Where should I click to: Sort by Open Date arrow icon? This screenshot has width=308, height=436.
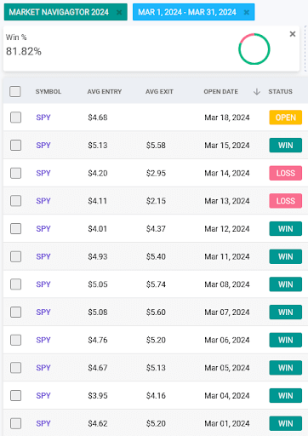[x=257, y=92]
